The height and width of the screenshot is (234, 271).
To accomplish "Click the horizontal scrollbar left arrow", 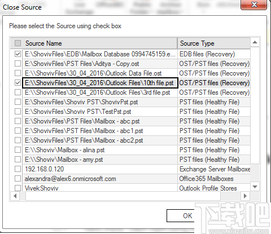I will point(15,196).
